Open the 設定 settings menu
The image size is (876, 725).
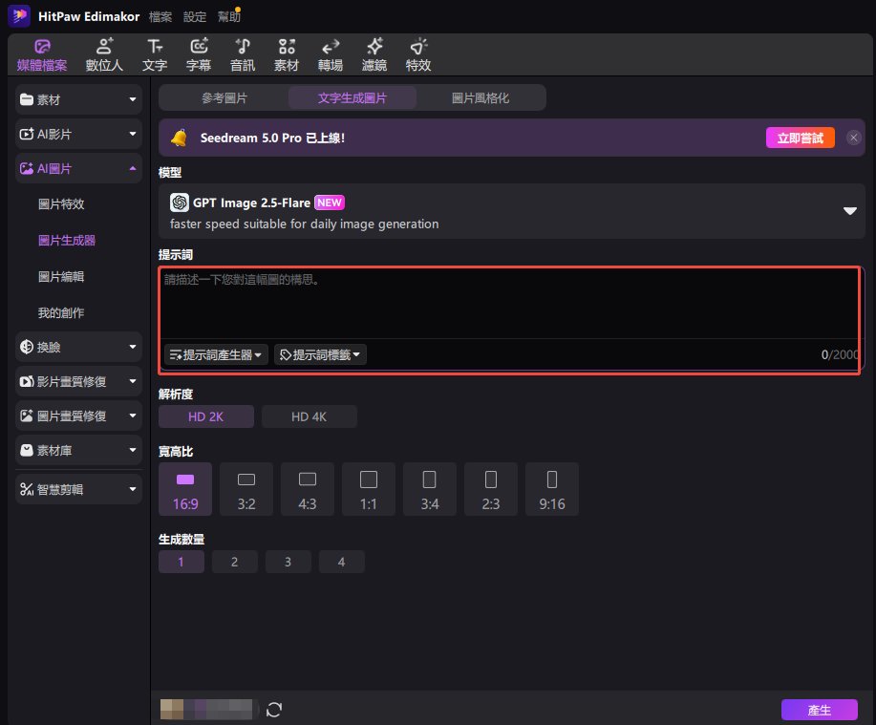[195, 17]
